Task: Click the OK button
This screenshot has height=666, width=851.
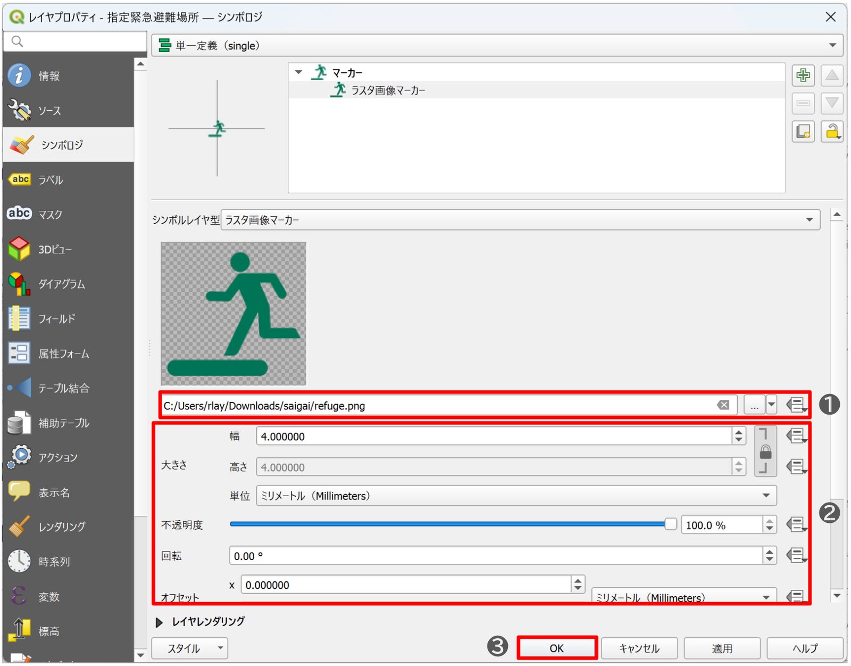Action: click(x=557, y=648)
